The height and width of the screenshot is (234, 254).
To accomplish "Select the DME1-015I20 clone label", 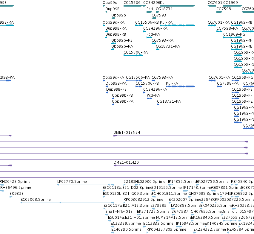I will 126,162.
